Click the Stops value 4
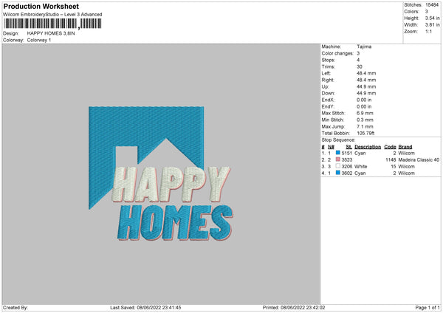The width and height of the screenshot is (443, 313). tap(358, 60)
